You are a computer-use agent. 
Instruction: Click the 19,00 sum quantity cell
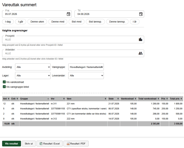[7, 124]
